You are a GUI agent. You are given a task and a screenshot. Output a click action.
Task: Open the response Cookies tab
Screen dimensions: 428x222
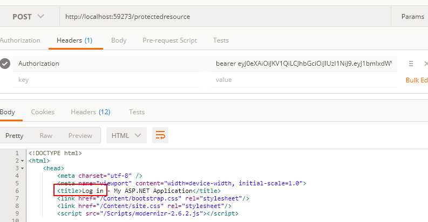[x=43, y=112]
